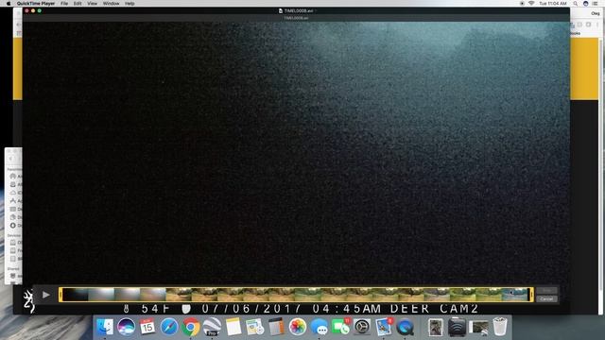Click the Wi-Fi status icon
This screenshot has width=605, height=340.
pos(531,4)
